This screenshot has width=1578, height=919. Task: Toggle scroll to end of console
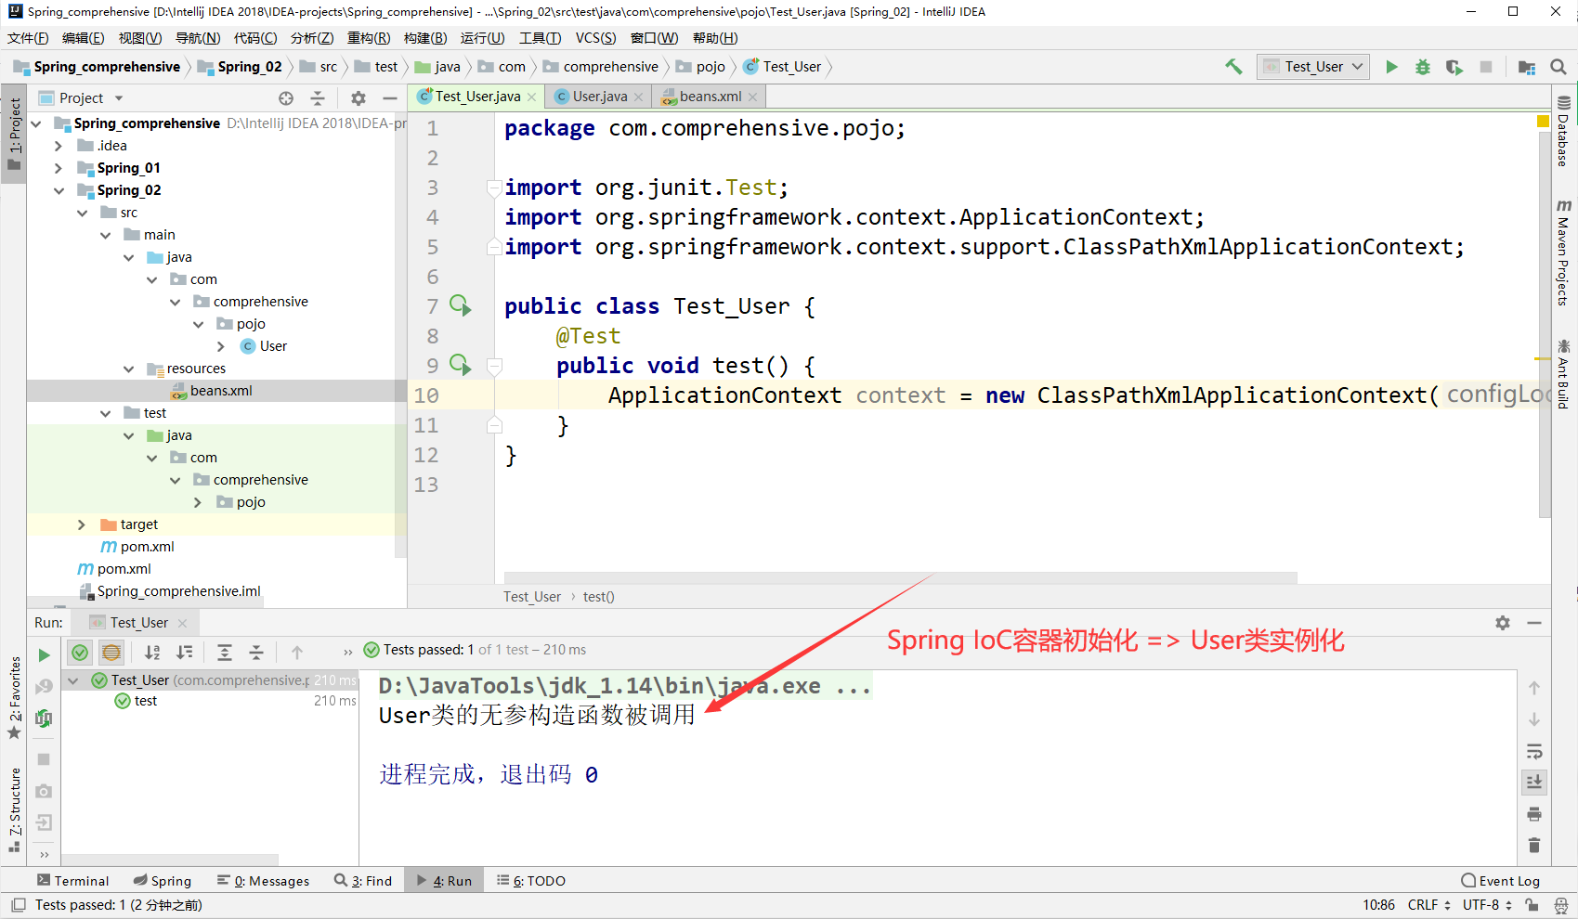[x=1534, y=783]
